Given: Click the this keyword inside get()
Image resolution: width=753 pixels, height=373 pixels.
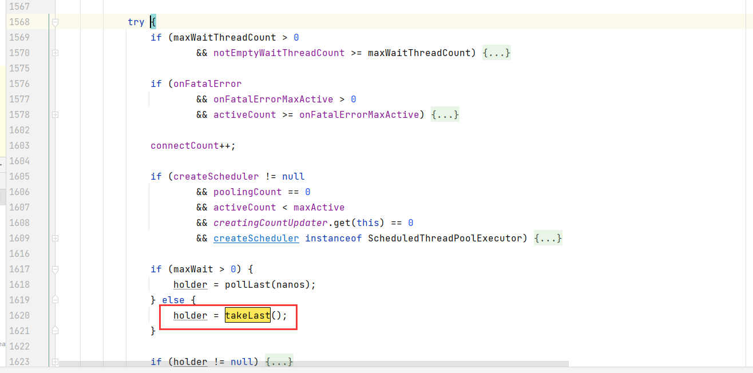Looking at the screenshot, I should (x=367, y=223).
